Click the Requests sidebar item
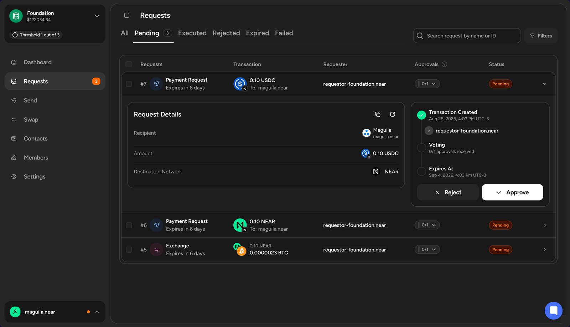 (x=55, y=81)
